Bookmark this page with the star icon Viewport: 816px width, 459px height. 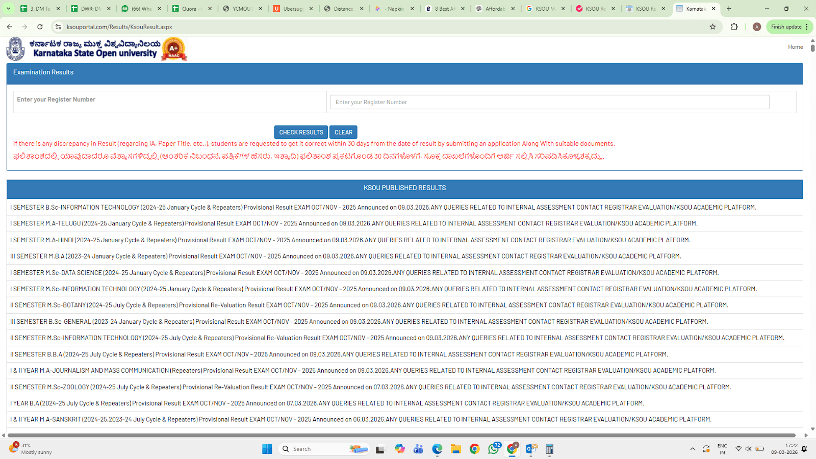[712, 27]
